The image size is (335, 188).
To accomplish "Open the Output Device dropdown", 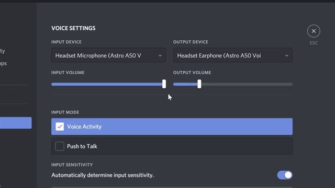I will point(232,55).
